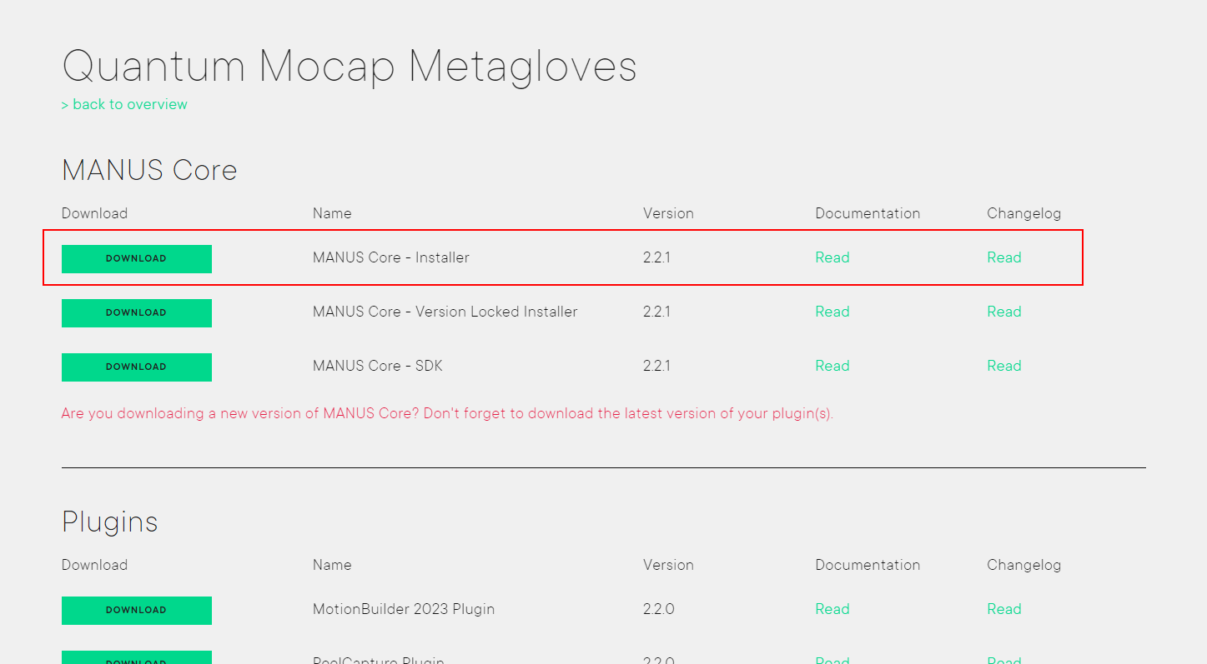View changelog for MANUS Core Installer
Screen dimensions: 1207x664
[x=1003, y=257]
